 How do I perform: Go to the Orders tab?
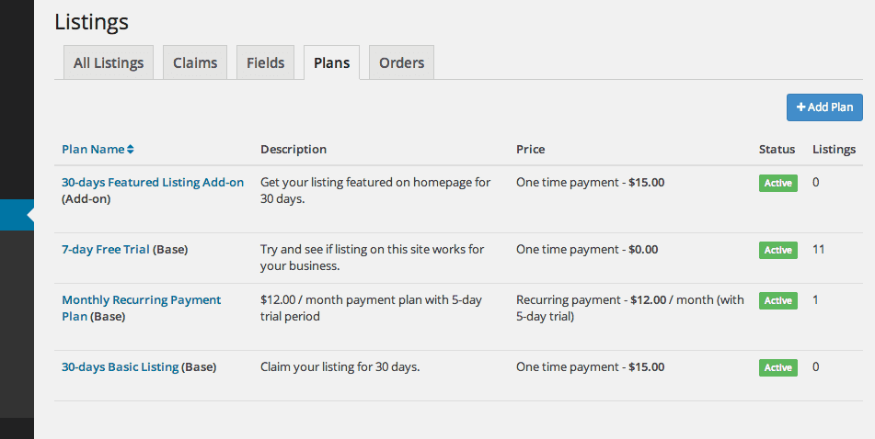point(401,63)
